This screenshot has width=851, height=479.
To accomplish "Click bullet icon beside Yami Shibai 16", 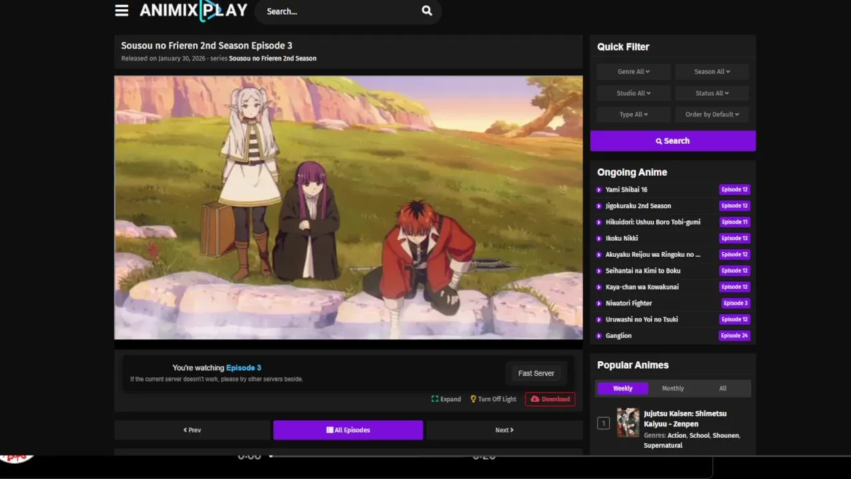I will (x=599, y=190).
